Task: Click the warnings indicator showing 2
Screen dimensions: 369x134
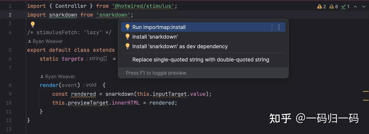Action: (x=322, y=7)
